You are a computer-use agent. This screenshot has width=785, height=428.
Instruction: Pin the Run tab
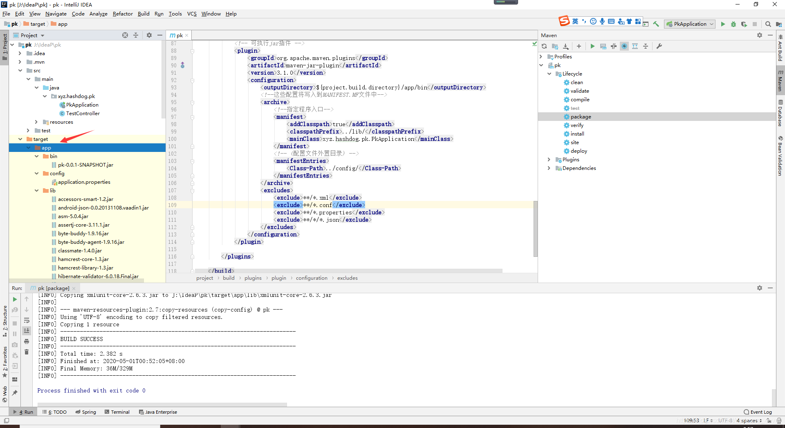[15, 393]
